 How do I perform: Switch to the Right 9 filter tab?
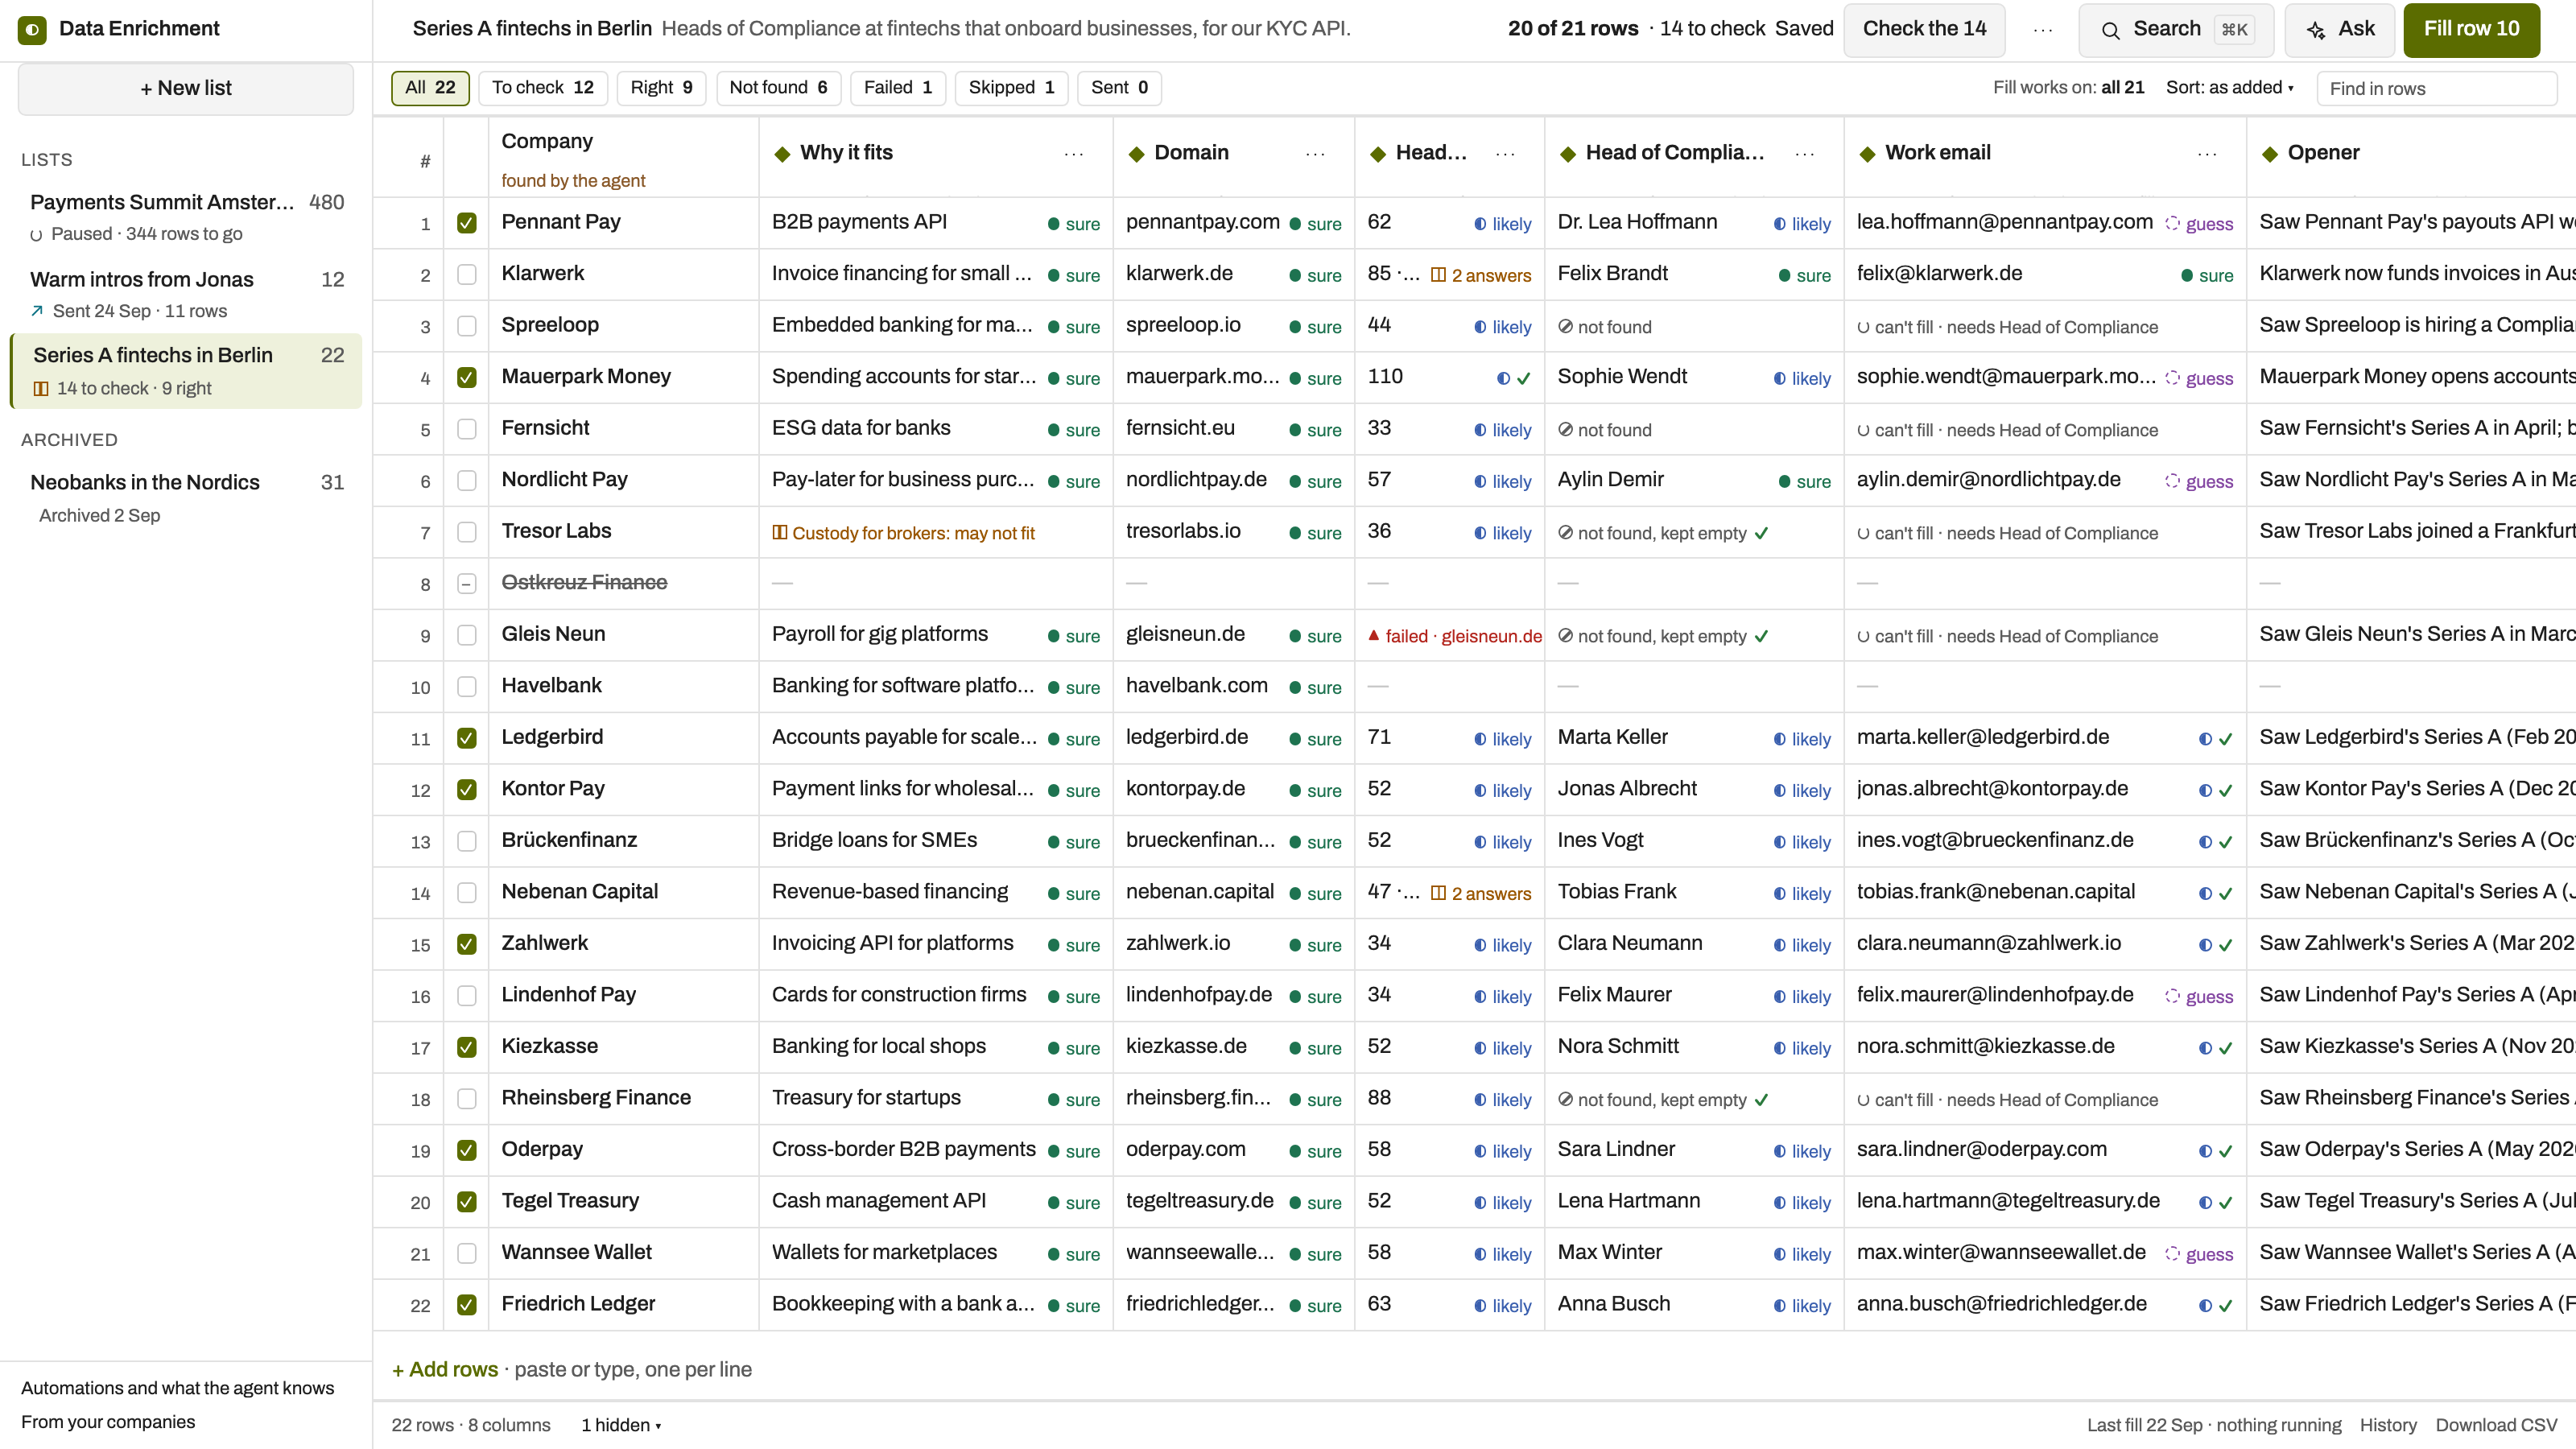pyautogui.click(x=661, y=88)
